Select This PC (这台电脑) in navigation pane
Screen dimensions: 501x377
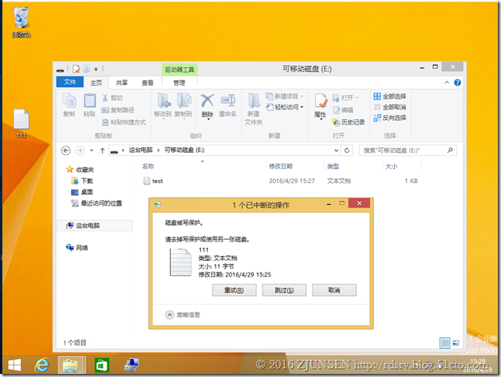click(x=95, y=226)
